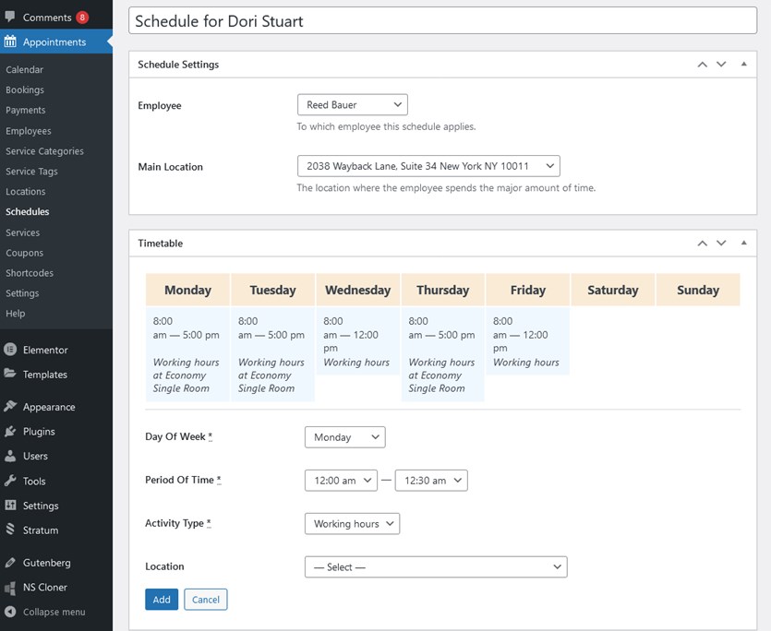
Task: Open the Employee dropdown showing Reed Bauer
Action: click(x=352, y=104)
